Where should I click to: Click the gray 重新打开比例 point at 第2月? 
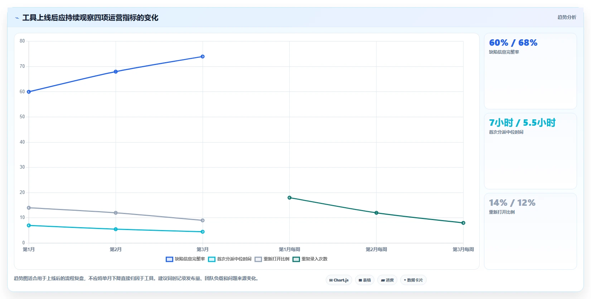click(116, 213)
